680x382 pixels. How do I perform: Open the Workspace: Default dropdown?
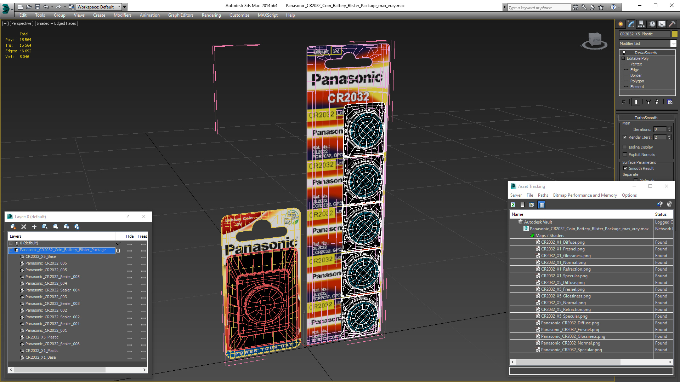click(98, 7)
